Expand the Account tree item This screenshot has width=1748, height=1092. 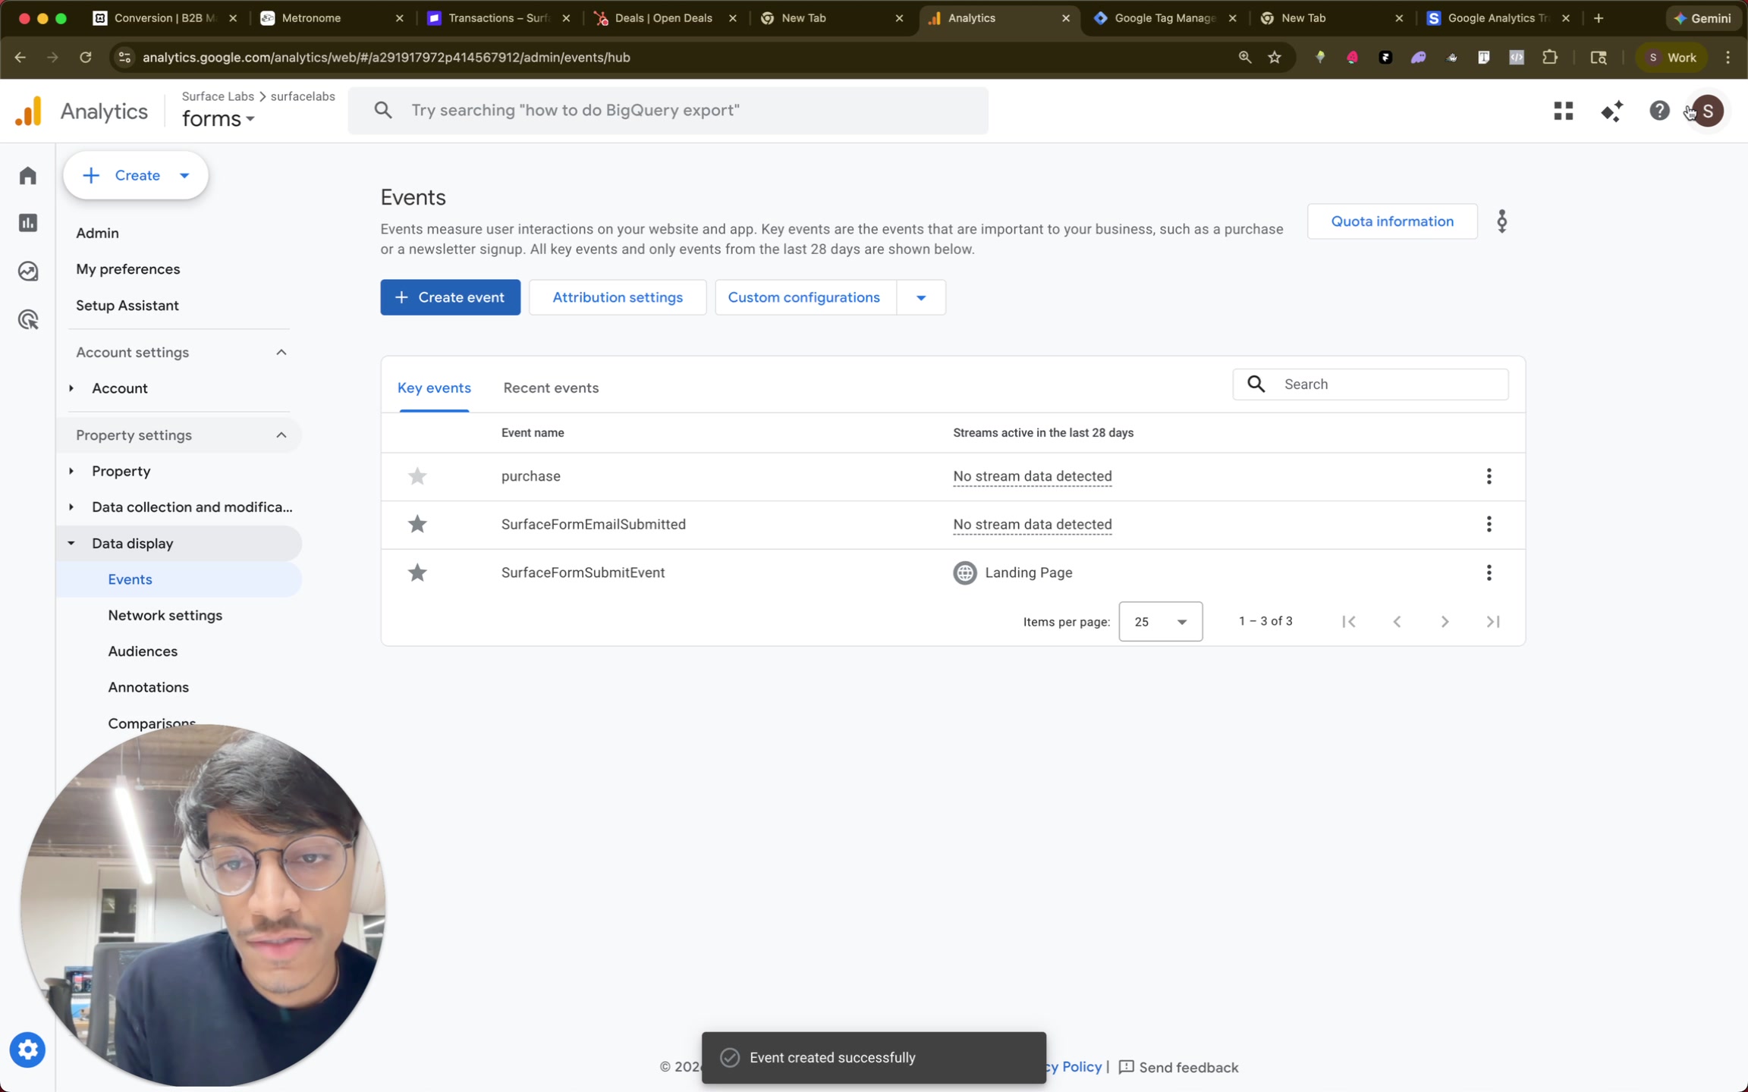coord(71,388)
